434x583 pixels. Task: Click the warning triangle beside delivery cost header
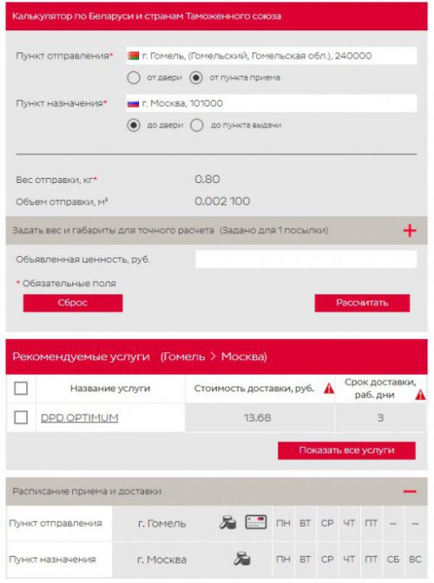click(x=329, y=389)
